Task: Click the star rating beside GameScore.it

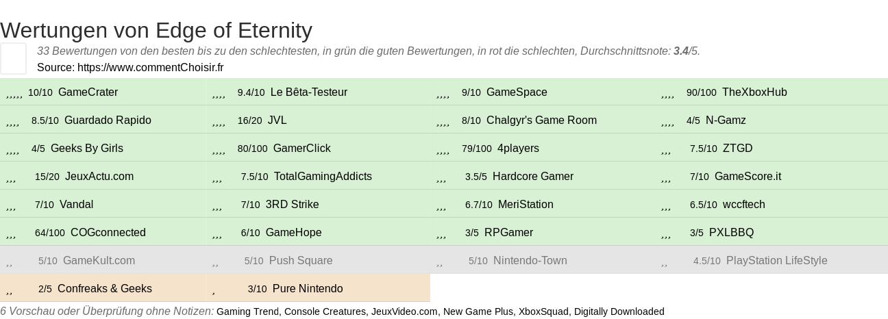Action: 666,179
